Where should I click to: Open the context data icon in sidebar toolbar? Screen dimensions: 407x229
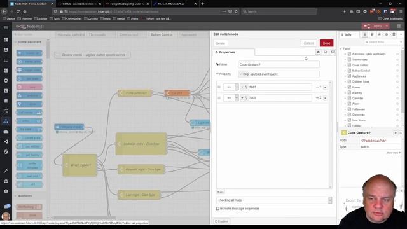[394, 34]
